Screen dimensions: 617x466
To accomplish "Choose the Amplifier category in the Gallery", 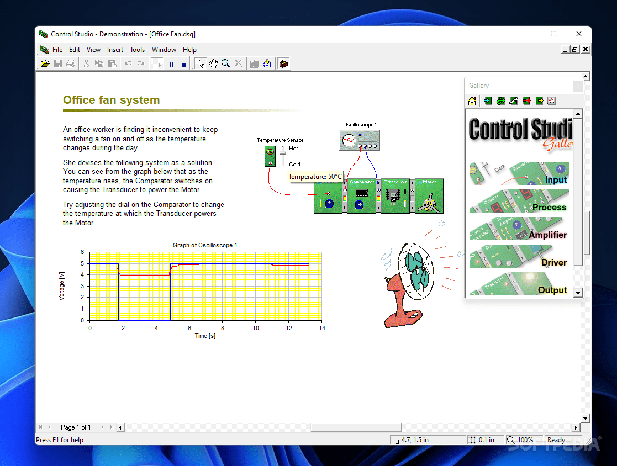I will (519, 229).
